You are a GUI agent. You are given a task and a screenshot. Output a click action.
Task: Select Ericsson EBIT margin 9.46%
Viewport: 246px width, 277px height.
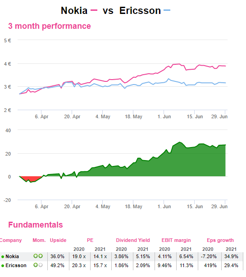164,265
